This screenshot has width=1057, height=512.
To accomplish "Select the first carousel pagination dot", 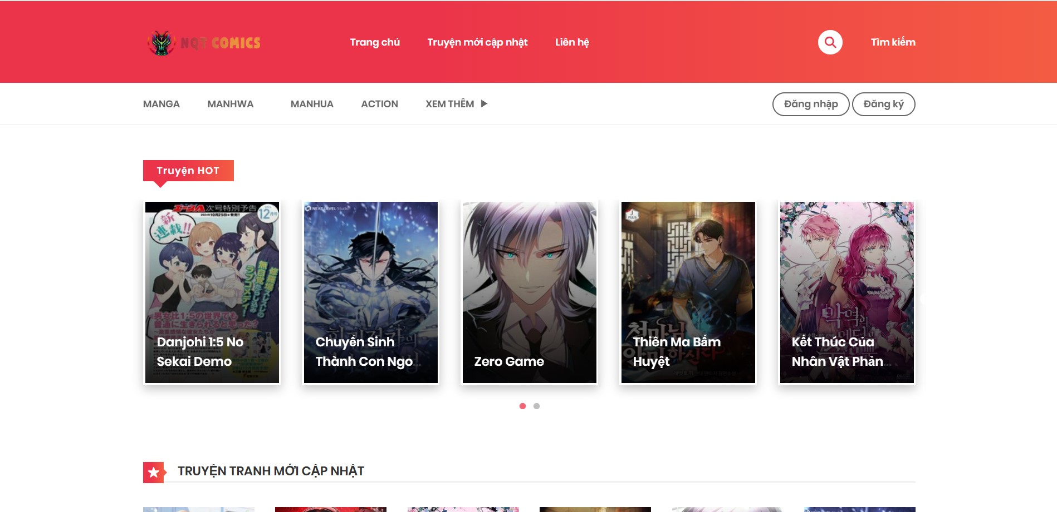I will (x=522, y=406).
